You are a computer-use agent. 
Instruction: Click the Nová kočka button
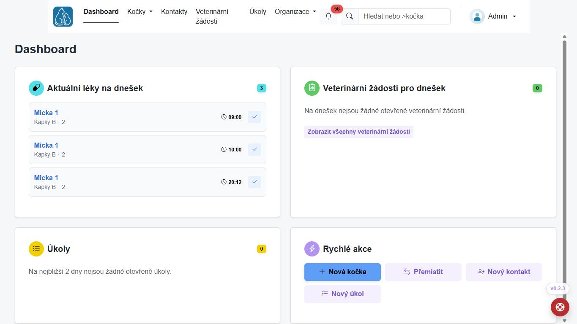[342, 272]
